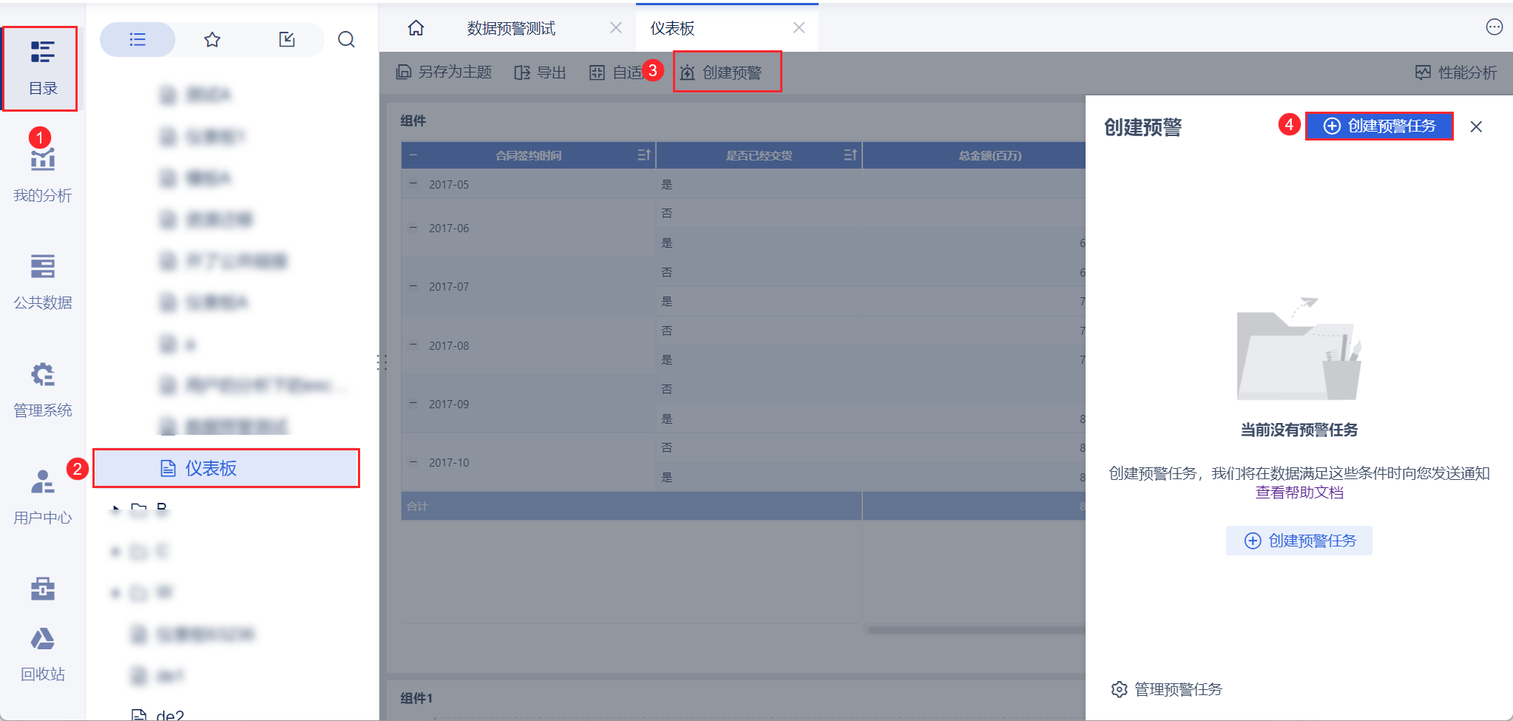Screen dimensions: 1513x721
Task: Open 管理预警任务 settings
Action: point(1167,689)
